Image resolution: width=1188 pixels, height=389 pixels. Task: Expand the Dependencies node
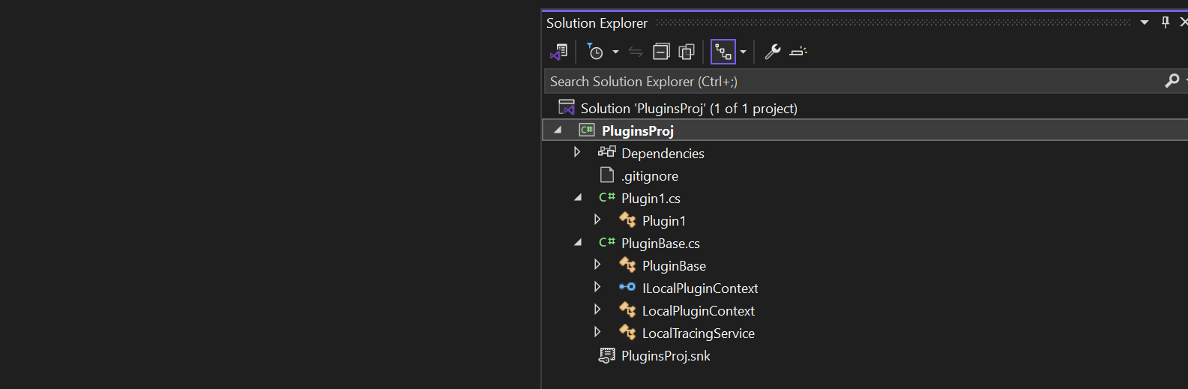pos(577,152)
